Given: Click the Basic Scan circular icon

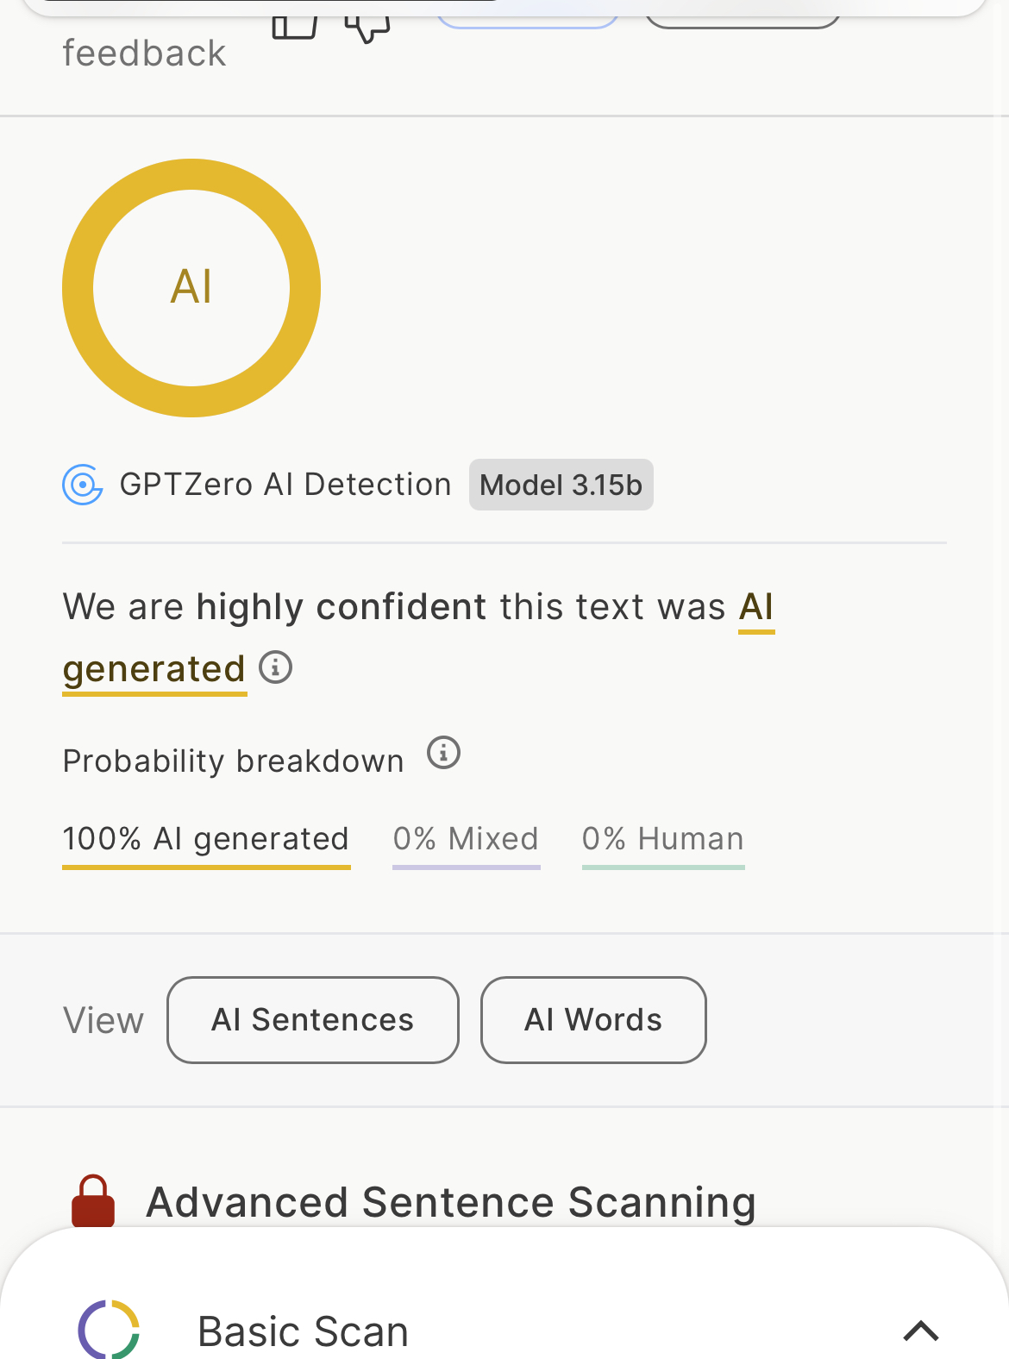Looking at the screenshot, I should coord(109,1329).
